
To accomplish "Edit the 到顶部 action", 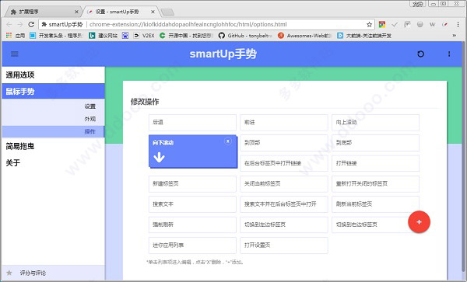I will point(284,143).
